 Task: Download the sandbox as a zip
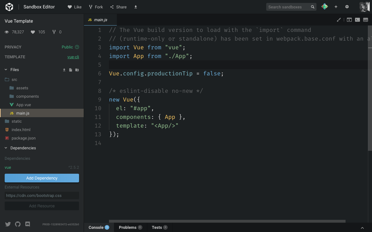click(x=135, y=7)
